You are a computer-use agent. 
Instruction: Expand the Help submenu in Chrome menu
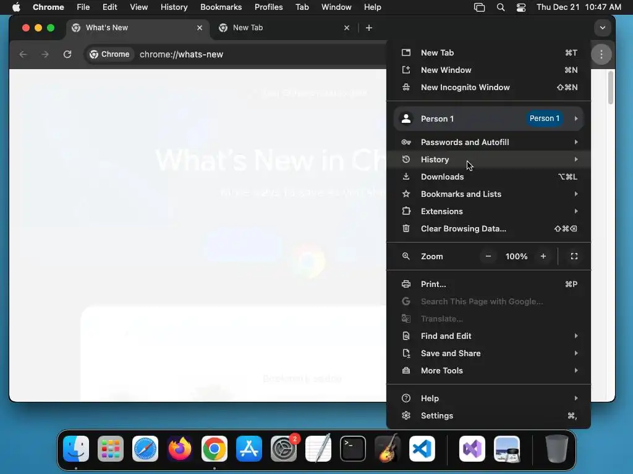click(x=488, y=399)
